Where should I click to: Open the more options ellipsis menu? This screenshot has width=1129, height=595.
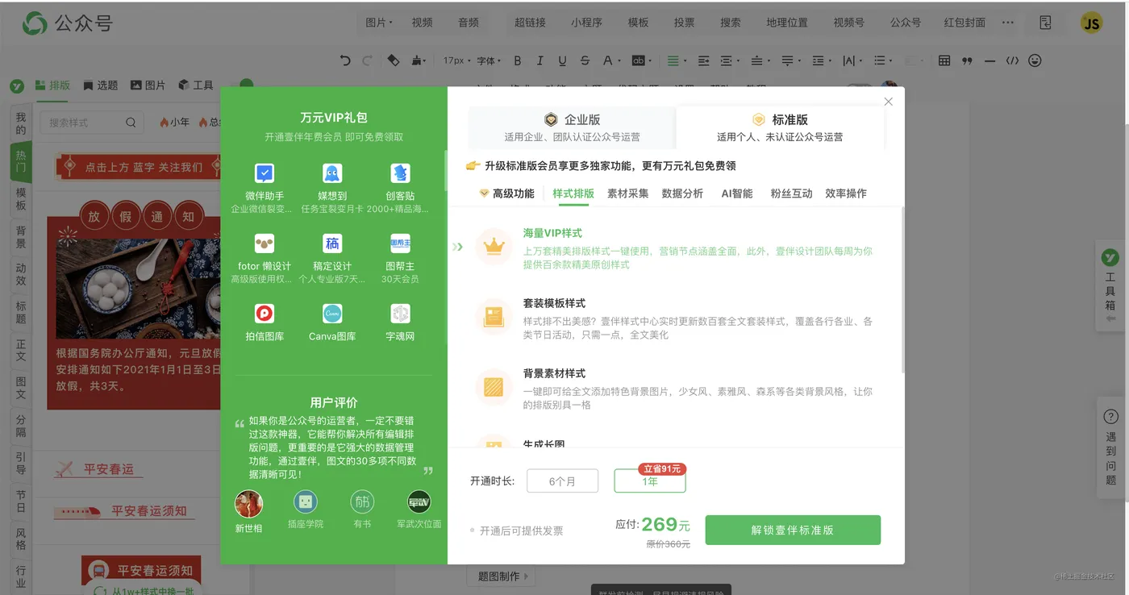coord(1008,23)
